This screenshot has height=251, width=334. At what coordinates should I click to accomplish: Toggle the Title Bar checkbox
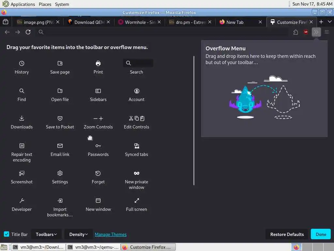click(x=7, y=234)
